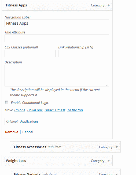Expand the Fitness Accessories item arrow
The height and width of the screenshot is (175, 136).
117,147
